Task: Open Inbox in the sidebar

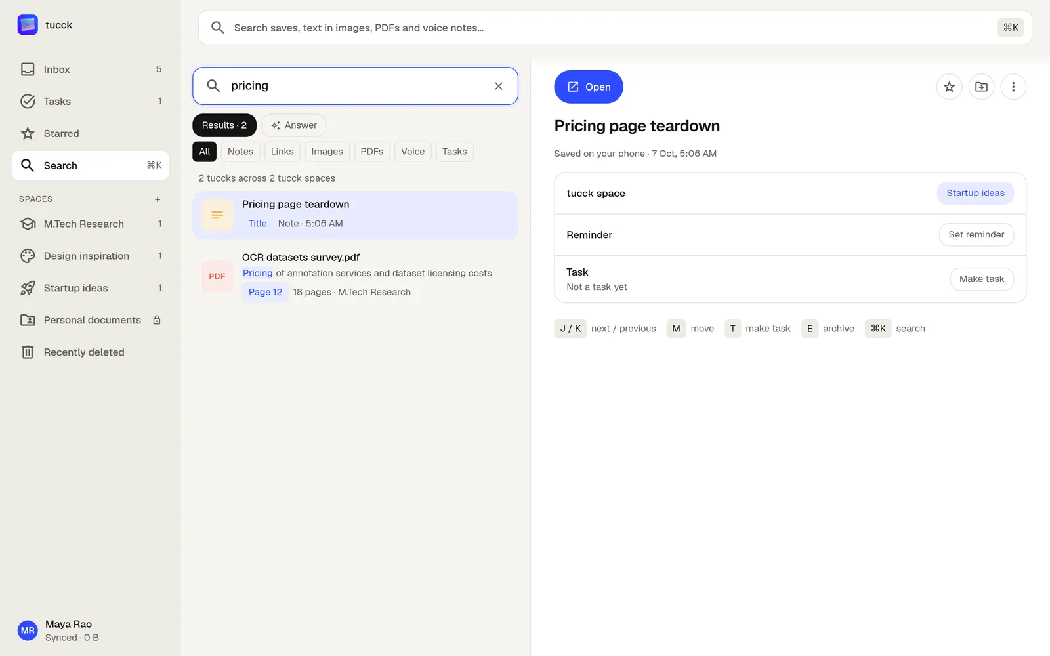Action: [91, 70]
